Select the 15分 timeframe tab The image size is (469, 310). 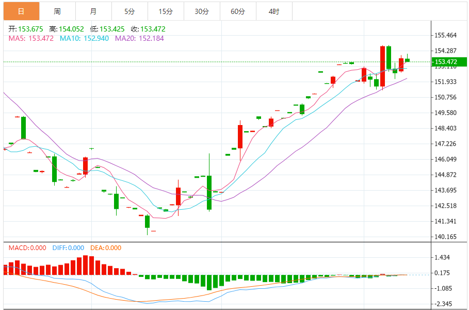165,11
